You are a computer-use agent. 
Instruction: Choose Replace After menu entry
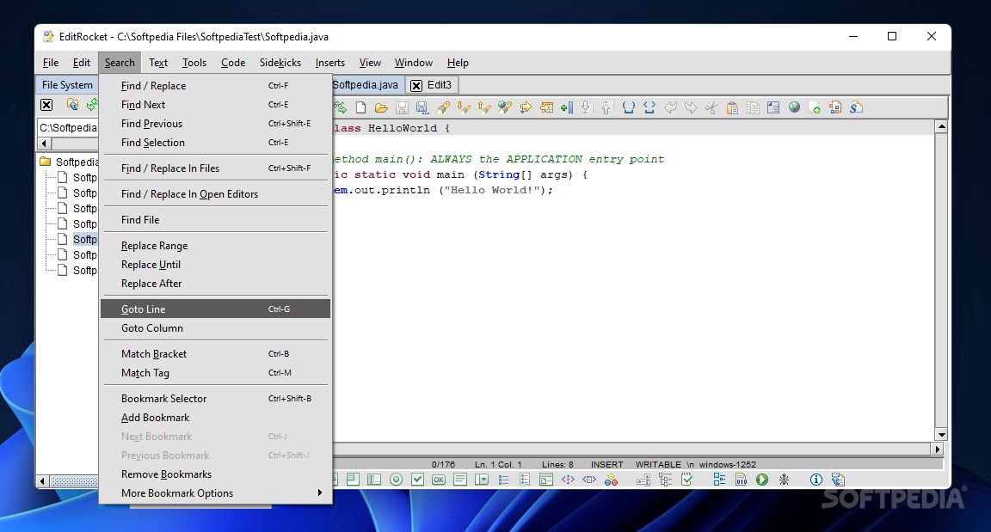click(x=215, y=284)
